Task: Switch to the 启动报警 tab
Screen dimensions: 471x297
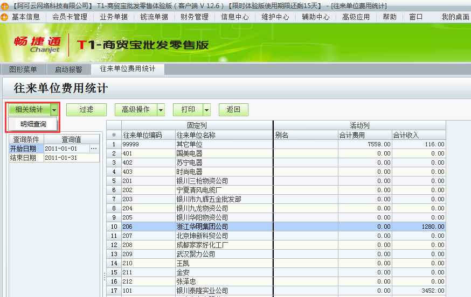Action: click(68, 69)
